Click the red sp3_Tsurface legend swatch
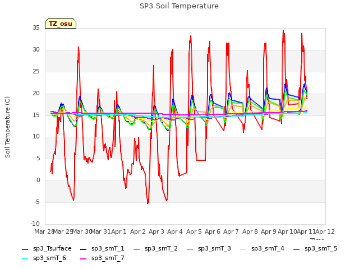This screenshot has height=269, width=359. (25, 249)
